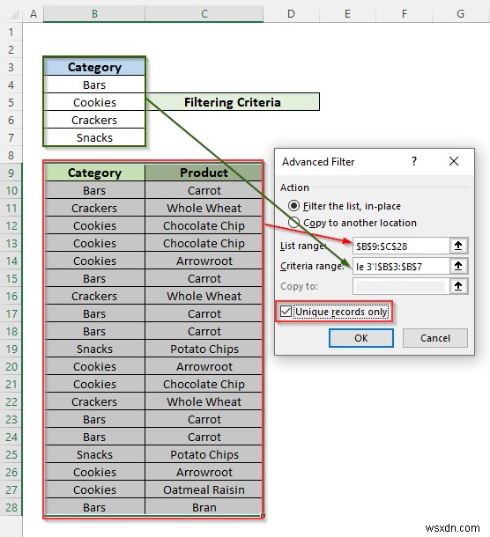
Task: Click 'Cookies' cell in row 26
Action: pos(94,472)
